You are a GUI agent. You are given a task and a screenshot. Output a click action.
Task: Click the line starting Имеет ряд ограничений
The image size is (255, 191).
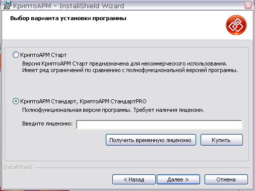point(130,70)
